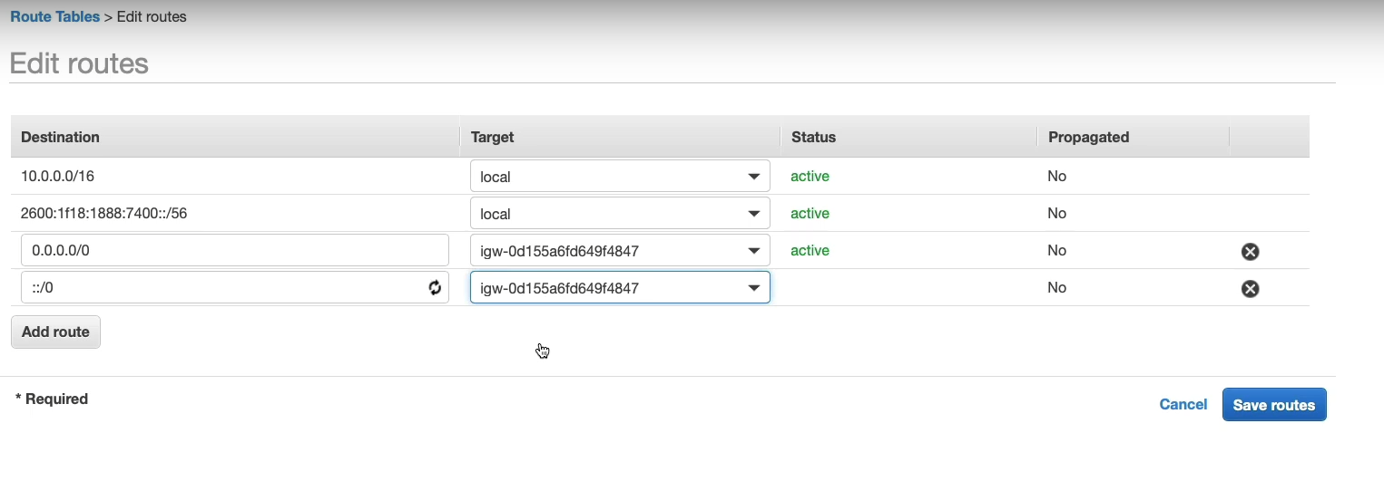This screenshot has height=481, width=1384.
Task: Go back via Route Tables breadcrumb
Action: 54,16
